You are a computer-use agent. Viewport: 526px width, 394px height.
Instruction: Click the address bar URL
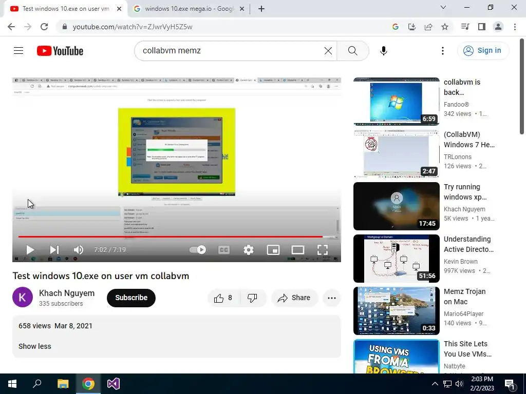[x=133, y=27]
